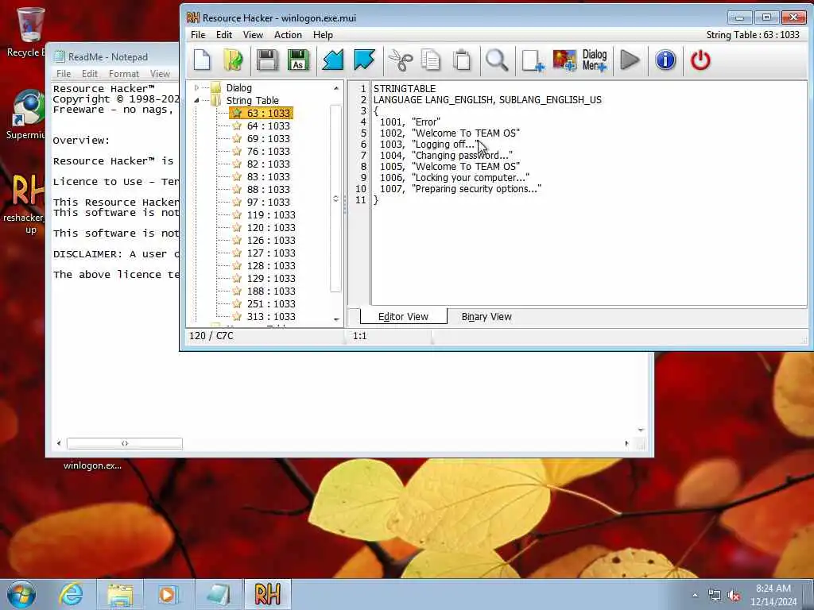The image size is (814, 610).
Task: Open the Windows Start button
Action: click(21, 594)
